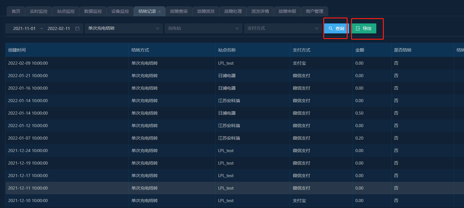Open the 实时监控 tab
464x208 pixels.
click(x=39, y=11)
